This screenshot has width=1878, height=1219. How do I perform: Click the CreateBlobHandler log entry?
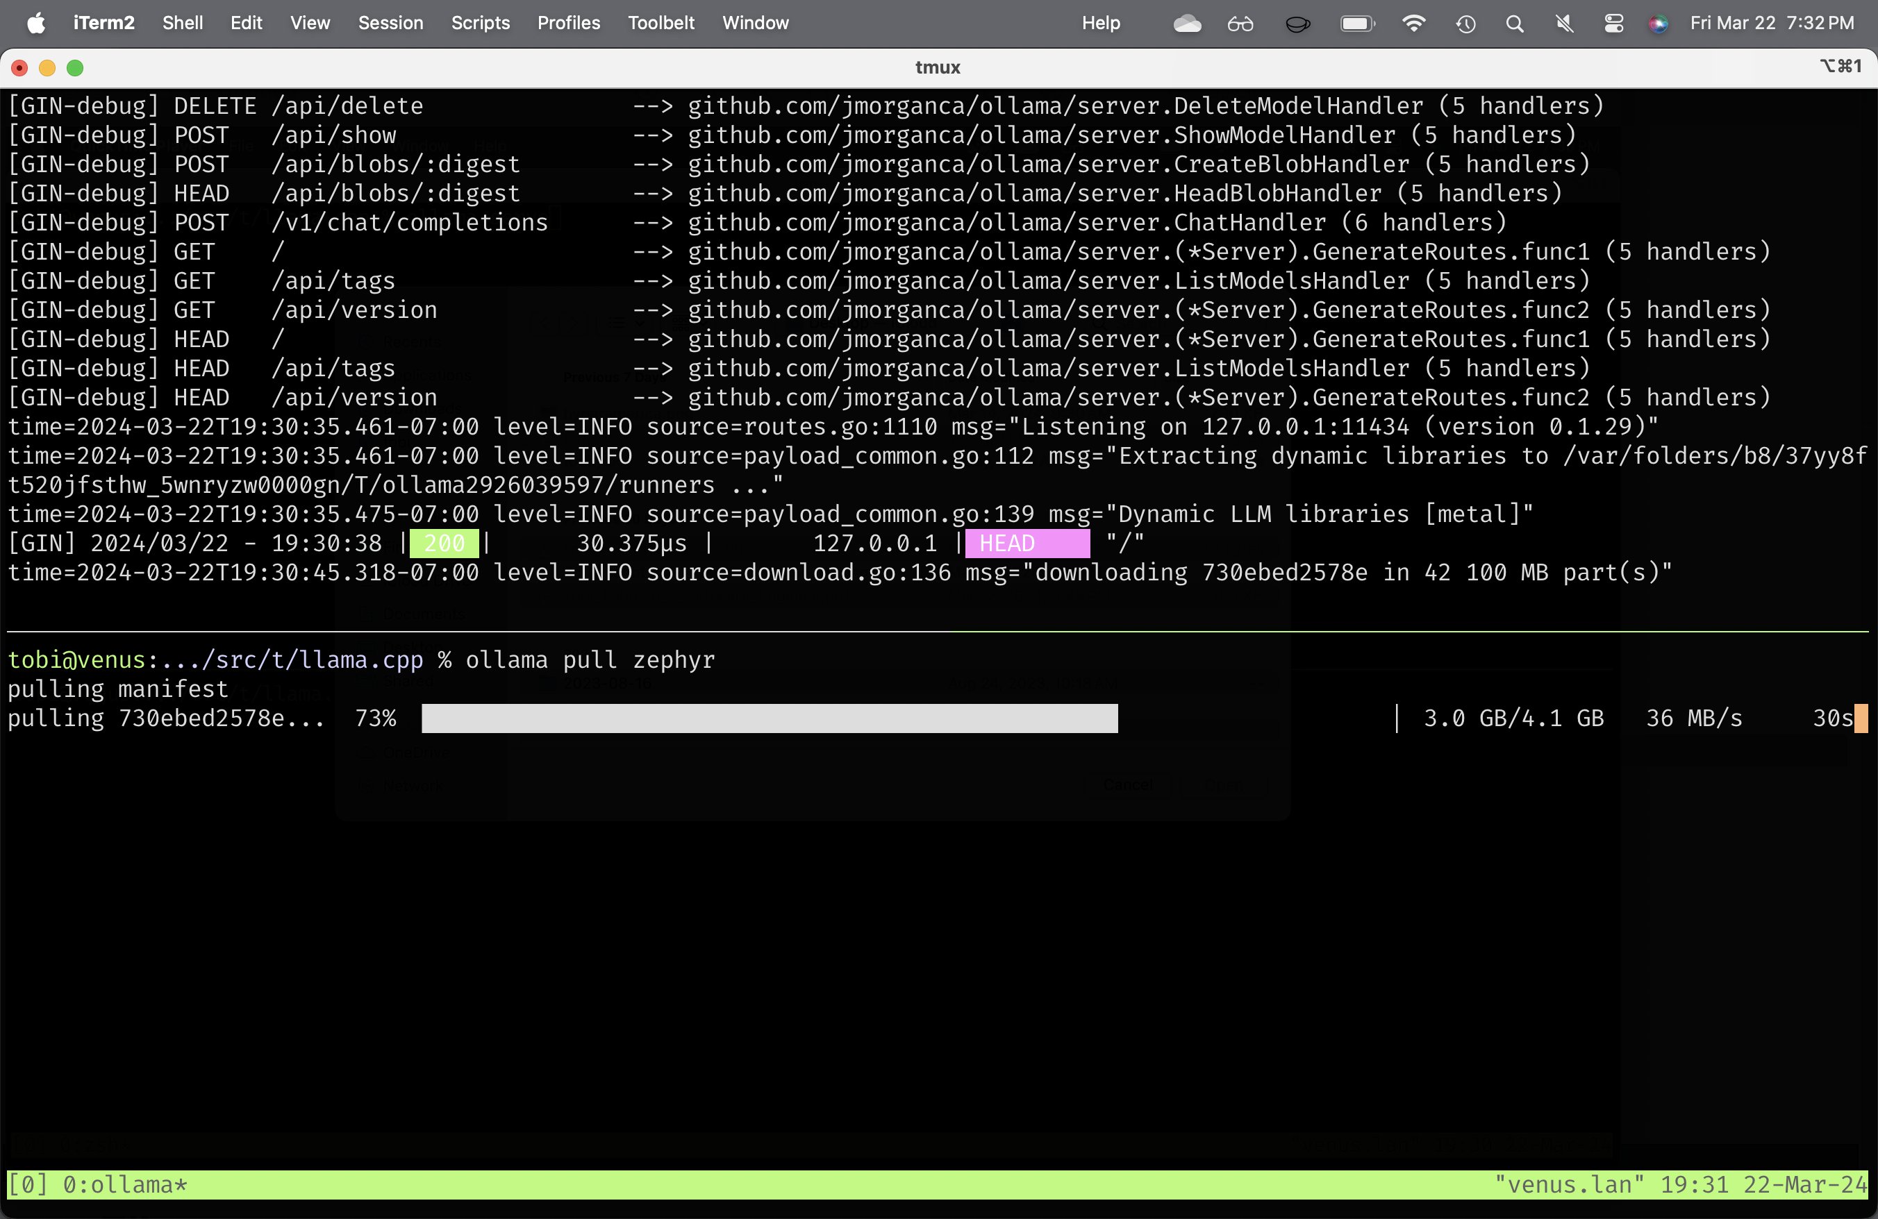pyautogui.click(x=799, y=164)
